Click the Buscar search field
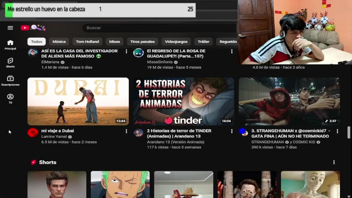The image size is (352, 198). [160, 28]
